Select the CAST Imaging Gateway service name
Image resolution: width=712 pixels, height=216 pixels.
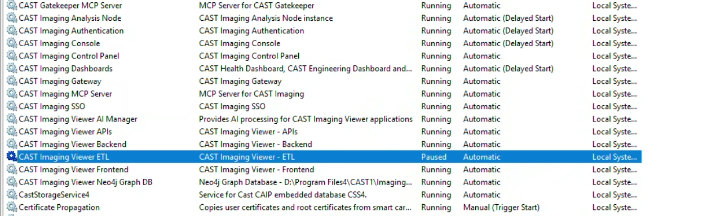tap(60, 81)
